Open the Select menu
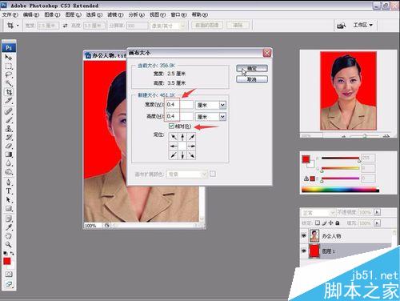The width and height of the screenshot is (400, 301). [94, 14]
